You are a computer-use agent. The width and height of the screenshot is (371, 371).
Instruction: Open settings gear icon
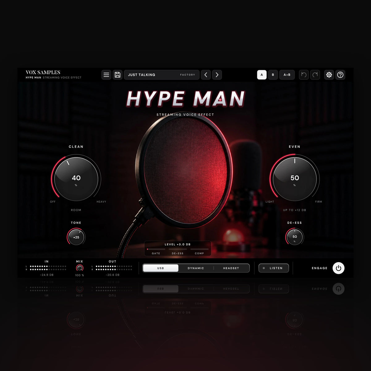coord(329,75)
